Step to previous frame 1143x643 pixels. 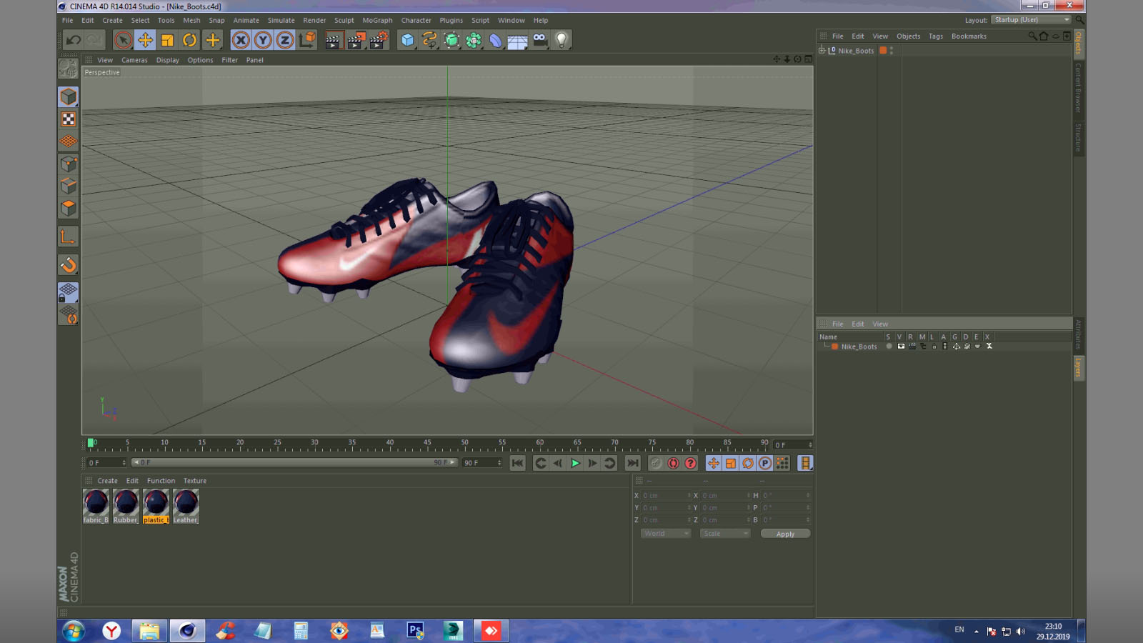pos(558,463)
